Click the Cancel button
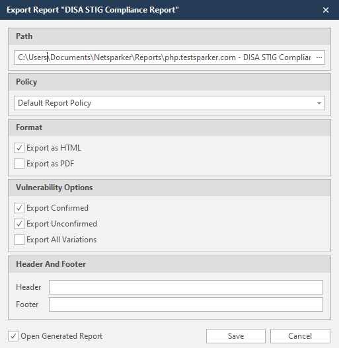The height and width of the screenshot is (348, 339). 300,336
